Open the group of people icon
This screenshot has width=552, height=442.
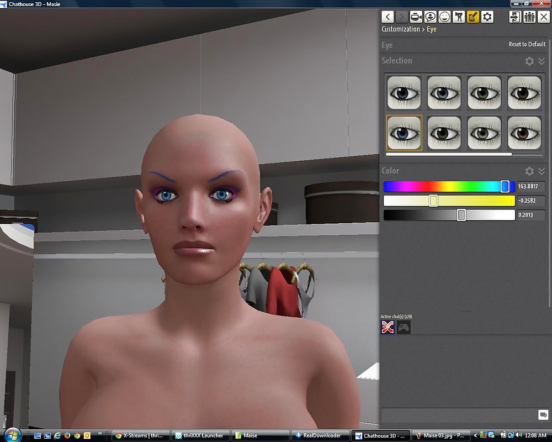pyautogui.click(x=529, y=17)
